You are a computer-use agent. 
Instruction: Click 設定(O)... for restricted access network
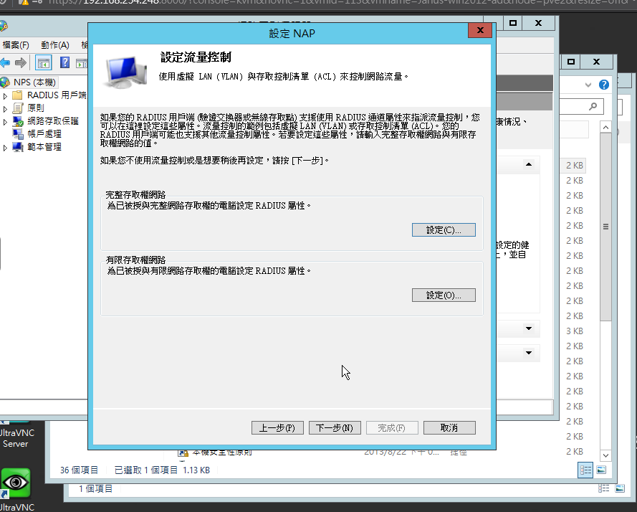coord(444,295)
